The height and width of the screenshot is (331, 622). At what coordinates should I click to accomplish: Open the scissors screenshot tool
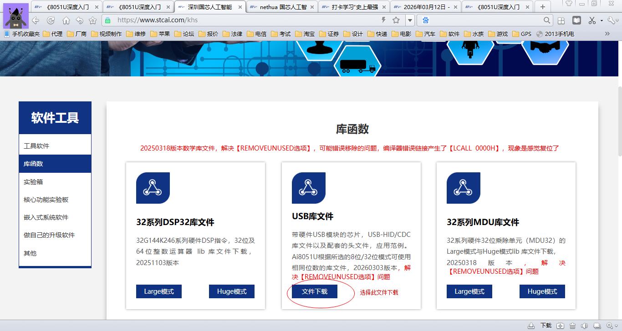(591, 20)
